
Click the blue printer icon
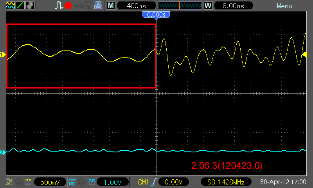(x=98, y=5)
